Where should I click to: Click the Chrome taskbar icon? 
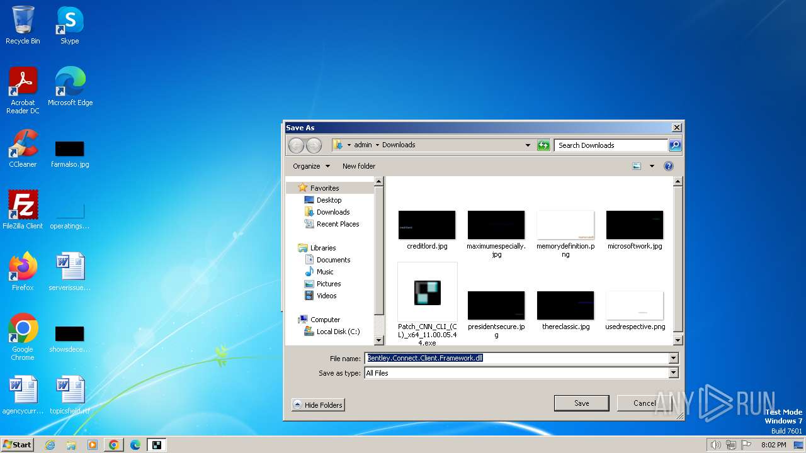pos(114,445)
